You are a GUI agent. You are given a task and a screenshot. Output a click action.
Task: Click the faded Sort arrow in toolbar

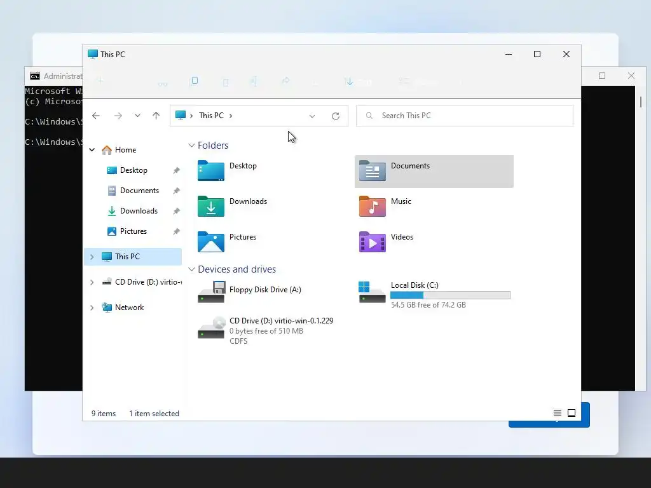(349, 81)
